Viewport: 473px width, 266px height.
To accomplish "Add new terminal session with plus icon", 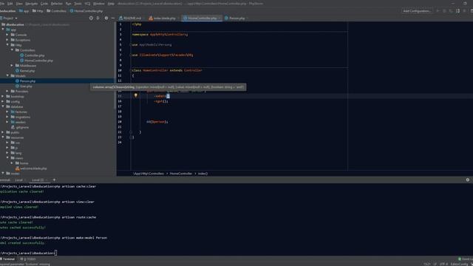I will click(x=54, y=180).
